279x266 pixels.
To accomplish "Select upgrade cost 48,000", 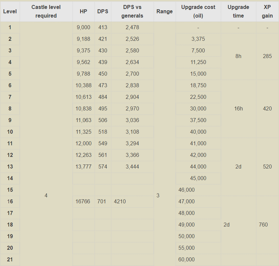I will (187, 213).
